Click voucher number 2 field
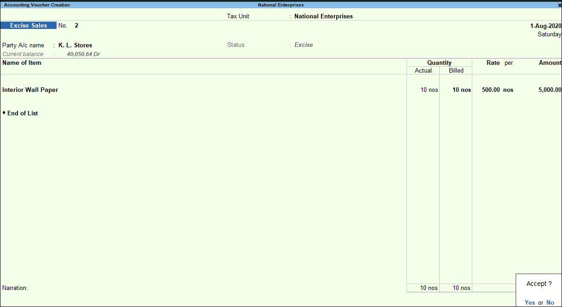The width and height of the screenshot is (562, 307). pyautogui.click(x=76, y=26)
